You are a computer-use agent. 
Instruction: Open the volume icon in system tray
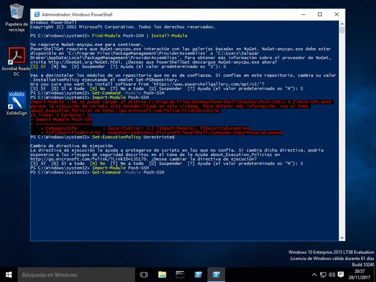click(x=332, y=275)
